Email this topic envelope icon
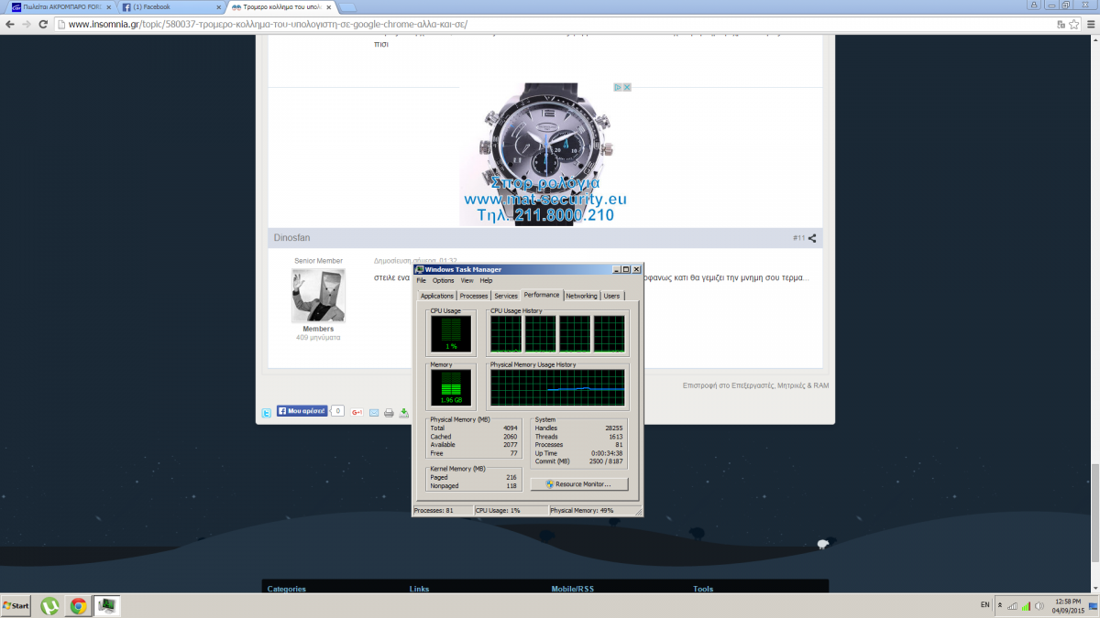Image resolution: width=1100 pixels, height=618 pixels. click(374, 412)
